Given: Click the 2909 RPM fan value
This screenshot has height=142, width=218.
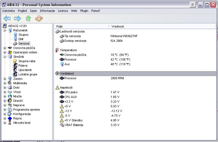Looking at the screenshot, I should pyautogui.click(x=117, y=78).
